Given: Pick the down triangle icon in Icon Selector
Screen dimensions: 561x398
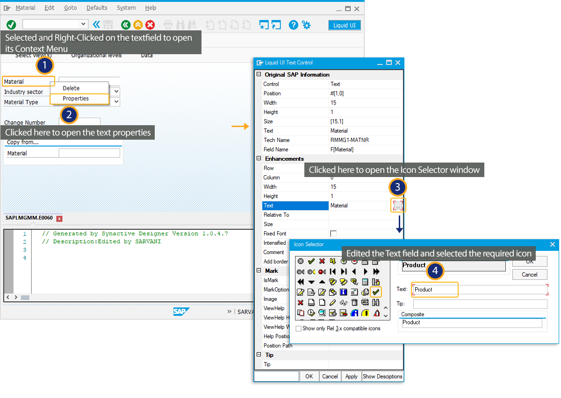Looking at the screenshot, I should pyautogui.click(x=311, y=282).
